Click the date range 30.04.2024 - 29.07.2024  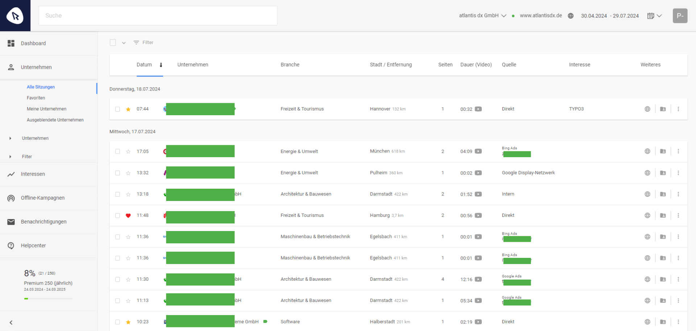610,16
